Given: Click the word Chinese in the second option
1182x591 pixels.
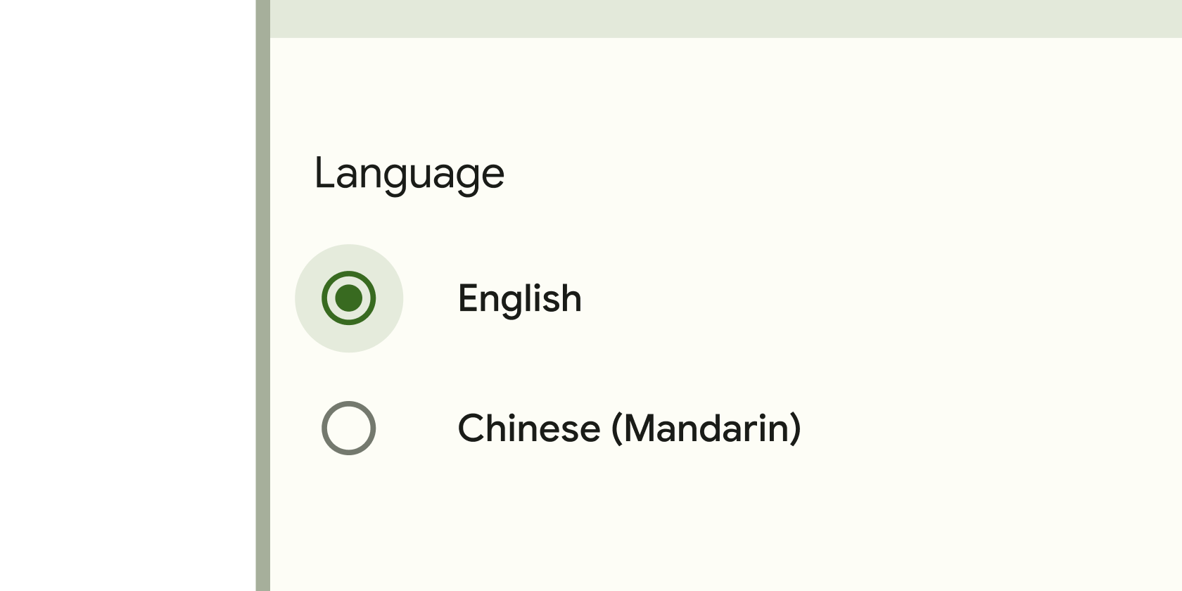Looking at the screenshot, I should pos(529,428).
